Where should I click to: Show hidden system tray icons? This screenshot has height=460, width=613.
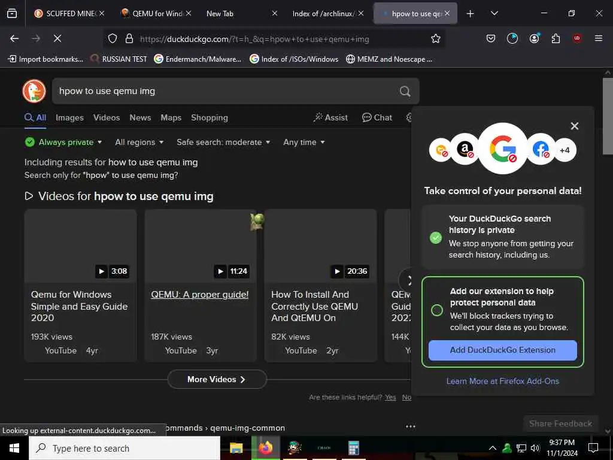493,448
